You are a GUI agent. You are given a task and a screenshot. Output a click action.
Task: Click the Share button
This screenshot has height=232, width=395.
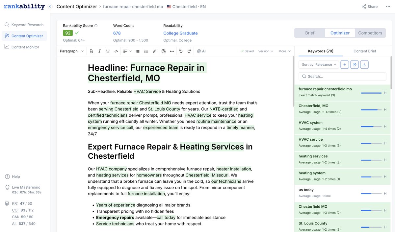coord(370,7)
